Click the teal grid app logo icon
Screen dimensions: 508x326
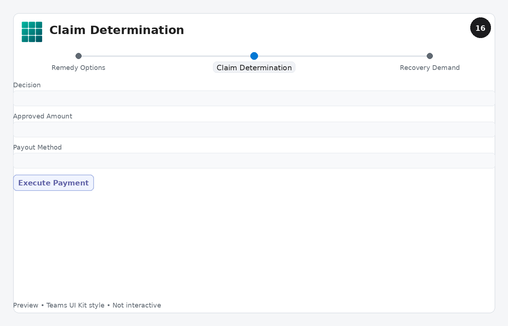coord(32,32)
